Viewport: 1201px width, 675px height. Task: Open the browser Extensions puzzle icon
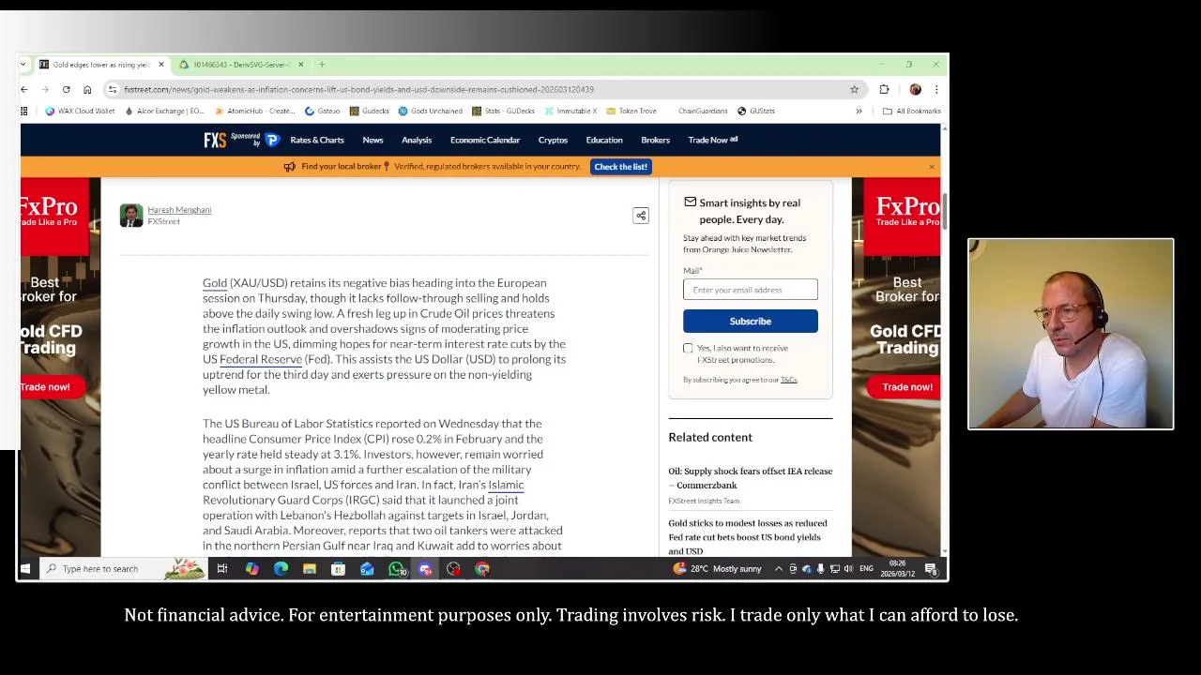tap(884, 89)
